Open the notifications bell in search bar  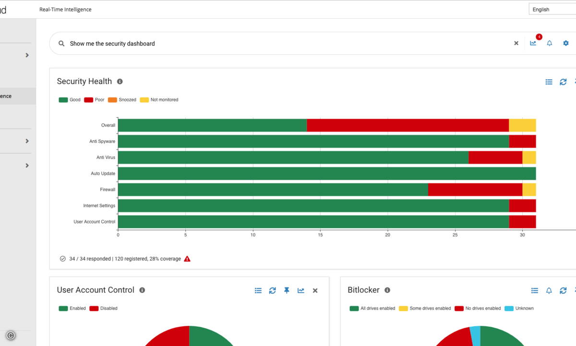[x=550, y=43]
